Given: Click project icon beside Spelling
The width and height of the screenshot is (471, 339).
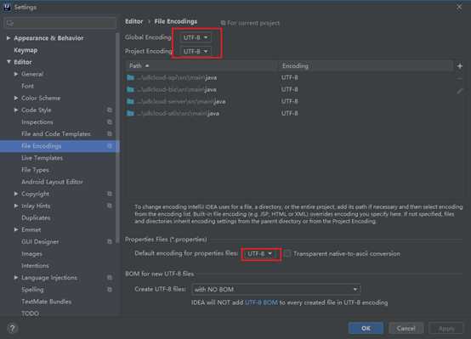Looking at the screenshot, I should 110,290.
